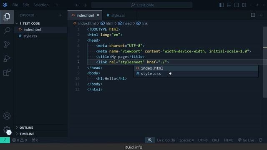The height and width of the screenshot is (150, 267).
Task: Open Explorer views and more actions
Action: click(60, 15)
